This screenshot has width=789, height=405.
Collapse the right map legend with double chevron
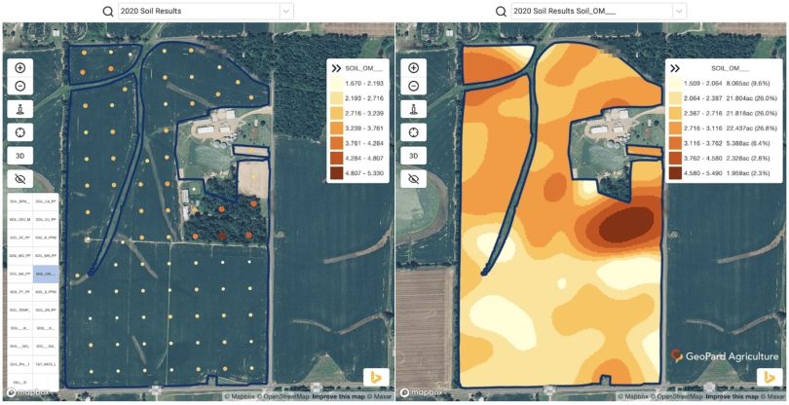pyautogui.click(x=675, y=68)
